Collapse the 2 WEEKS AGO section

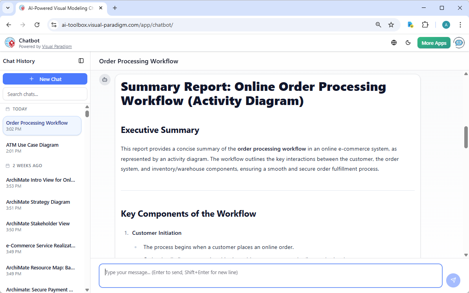pyautogui.click(x=24, y=166)
